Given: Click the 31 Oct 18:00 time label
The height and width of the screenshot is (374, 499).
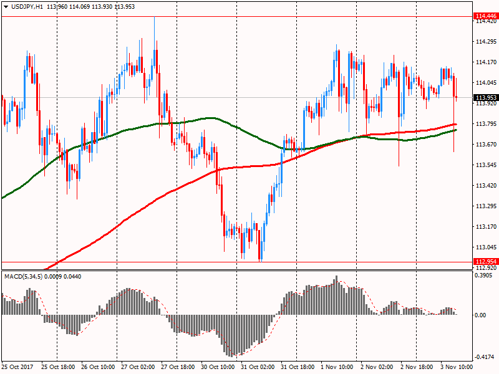Looking at the screenshot, I should tap(298, 367).
